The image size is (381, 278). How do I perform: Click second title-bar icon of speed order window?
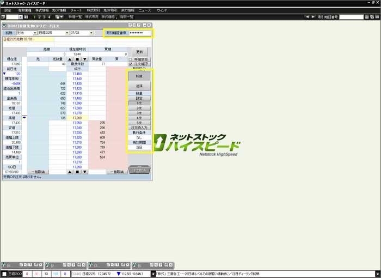pyautogui.click(x=134, y=25)
